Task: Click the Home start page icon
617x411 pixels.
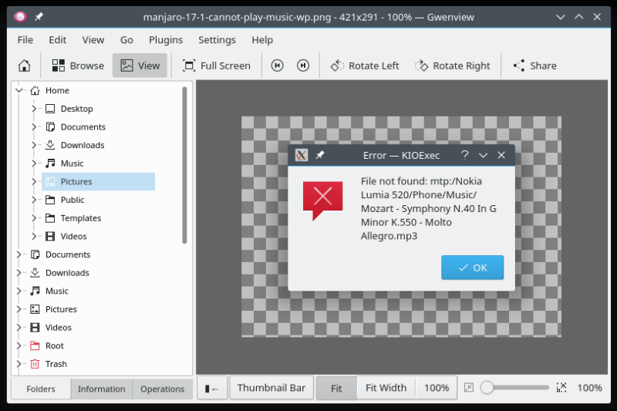Action: point(25,66)
